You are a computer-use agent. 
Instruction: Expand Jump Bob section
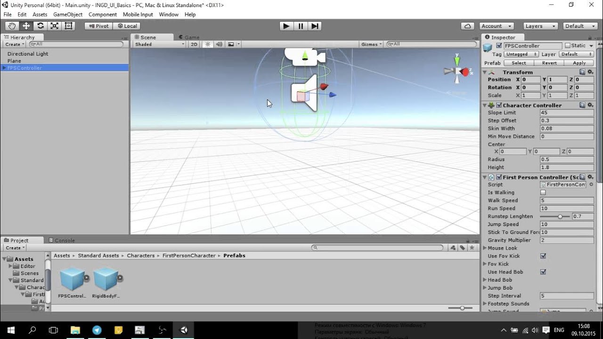pyautogui.click(x=485, y=288)
